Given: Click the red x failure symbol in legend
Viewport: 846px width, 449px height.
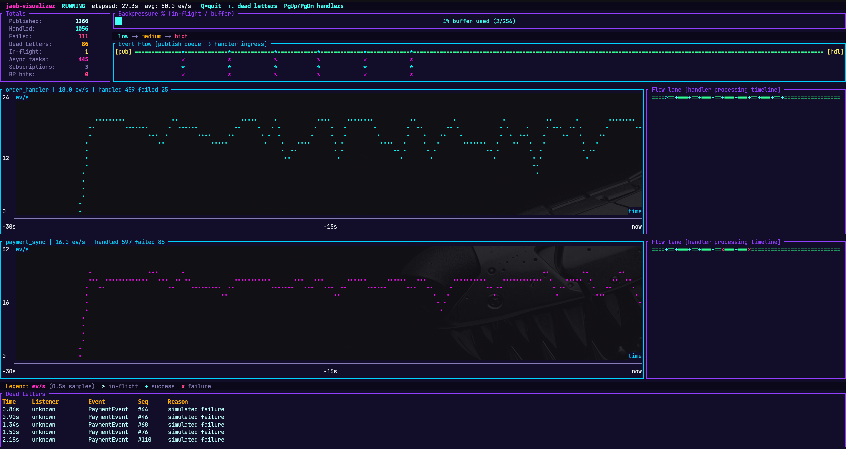Looking at the screenshot, I should point(183,386).
